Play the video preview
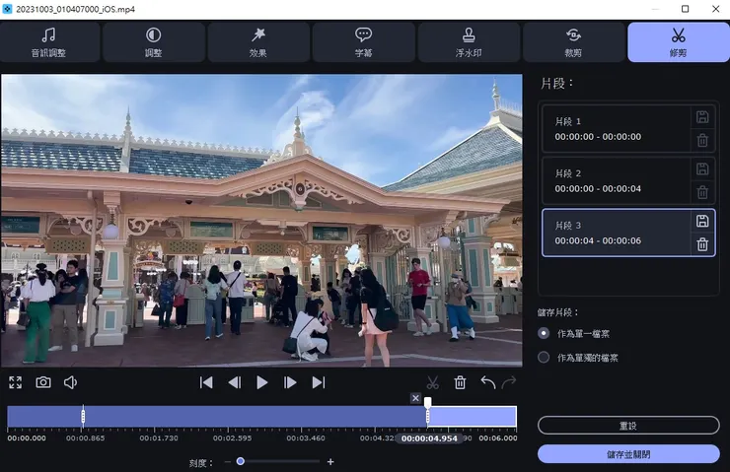The width and height of the screenshot is (730, 472). tap(262, 382)
